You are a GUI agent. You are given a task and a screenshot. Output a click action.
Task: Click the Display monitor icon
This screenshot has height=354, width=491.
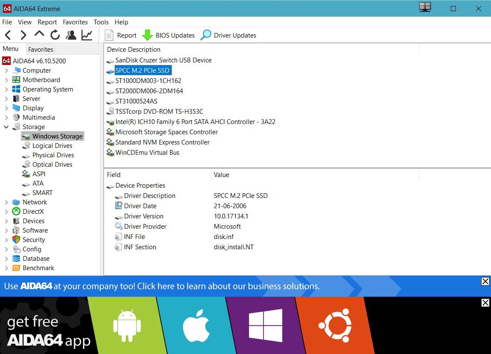[x=16, y=108]
